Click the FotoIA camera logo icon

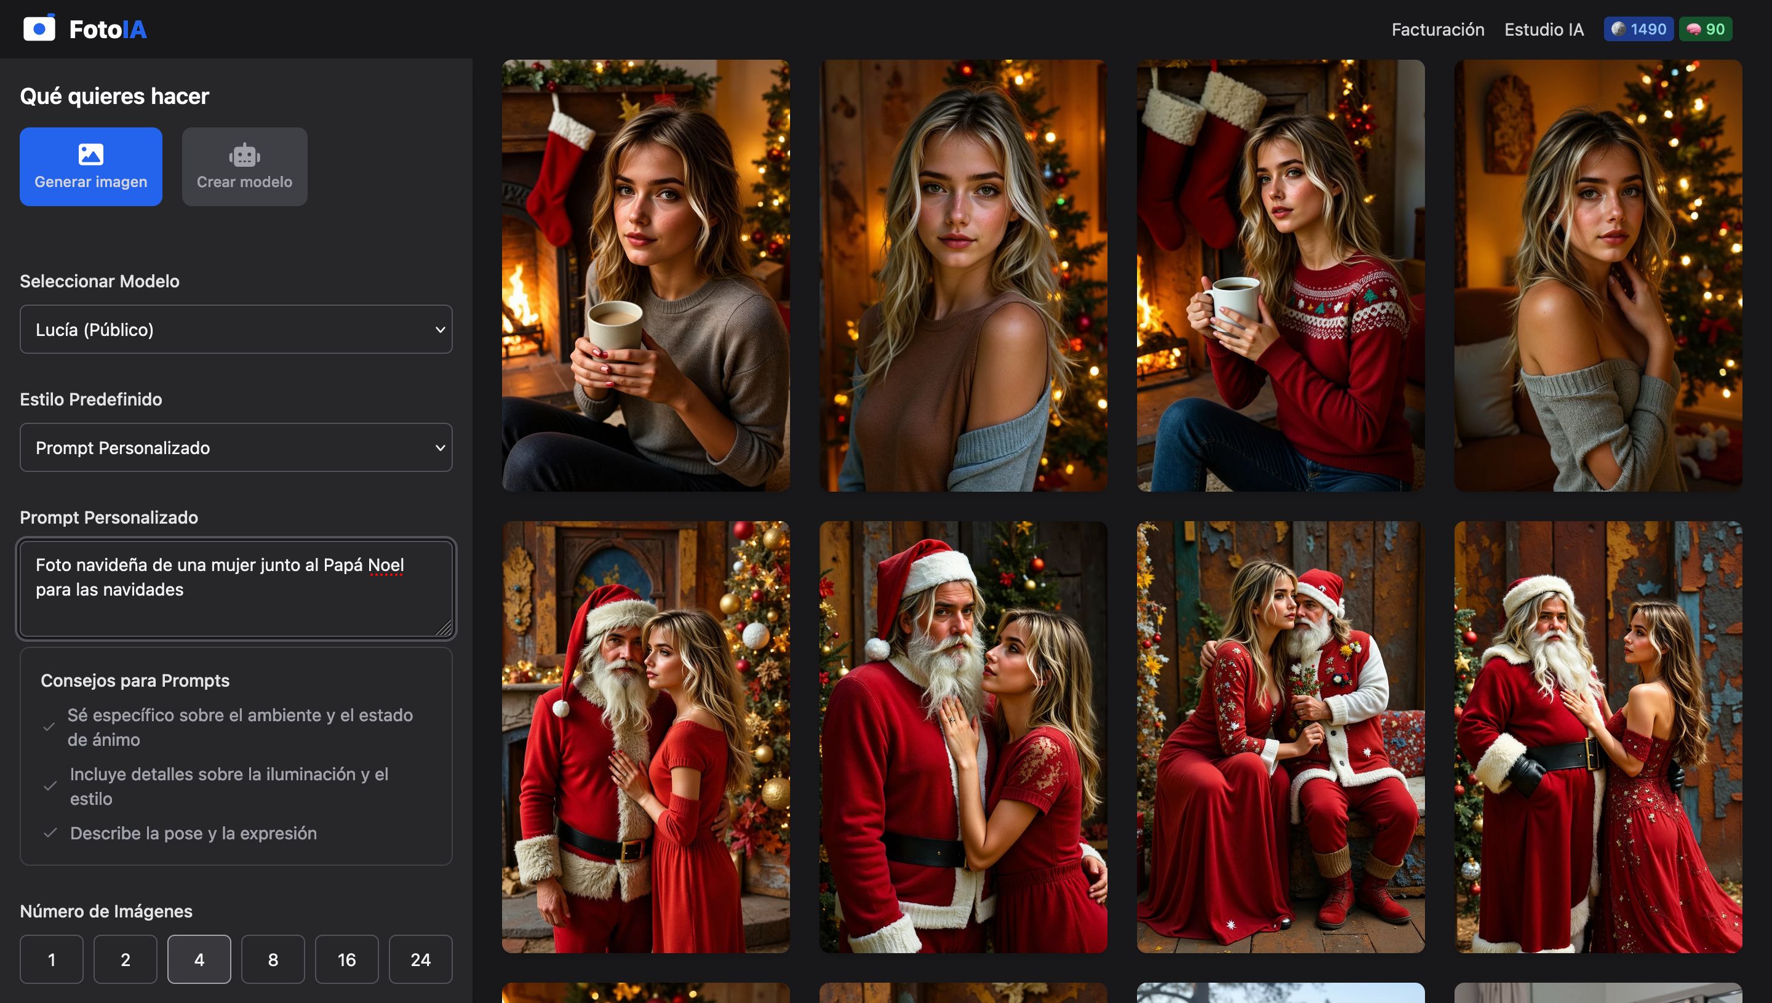click(x=39, y=28)
